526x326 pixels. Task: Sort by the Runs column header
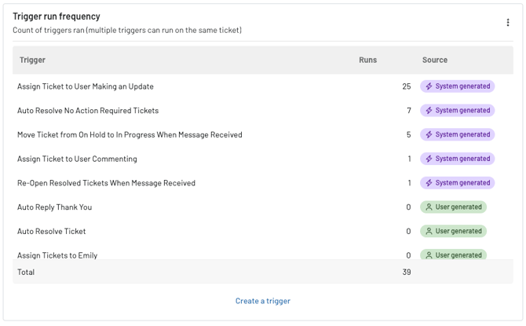click(367, 60)
